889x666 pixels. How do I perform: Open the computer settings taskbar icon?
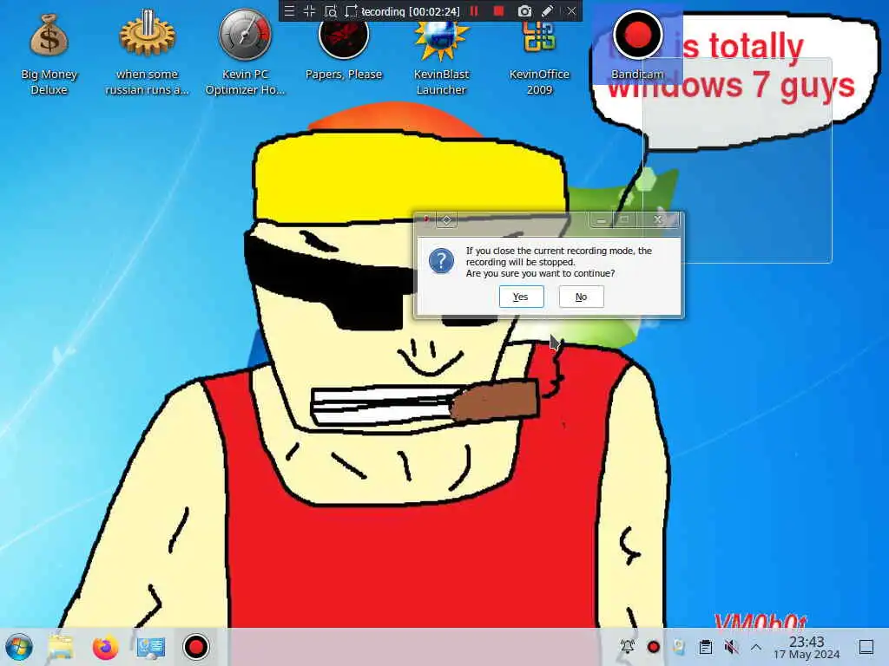pos(151,647)
